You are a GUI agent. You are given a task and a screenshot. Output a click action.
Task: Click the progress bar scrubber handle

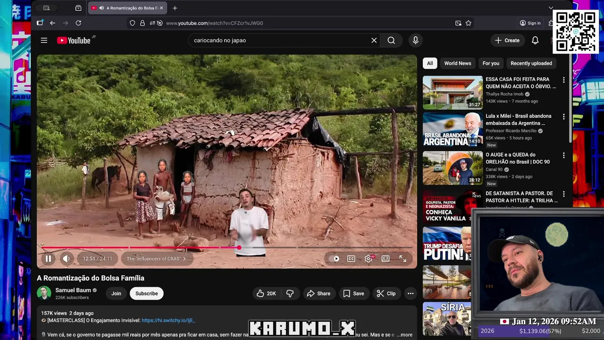click(x=239, y=247)
